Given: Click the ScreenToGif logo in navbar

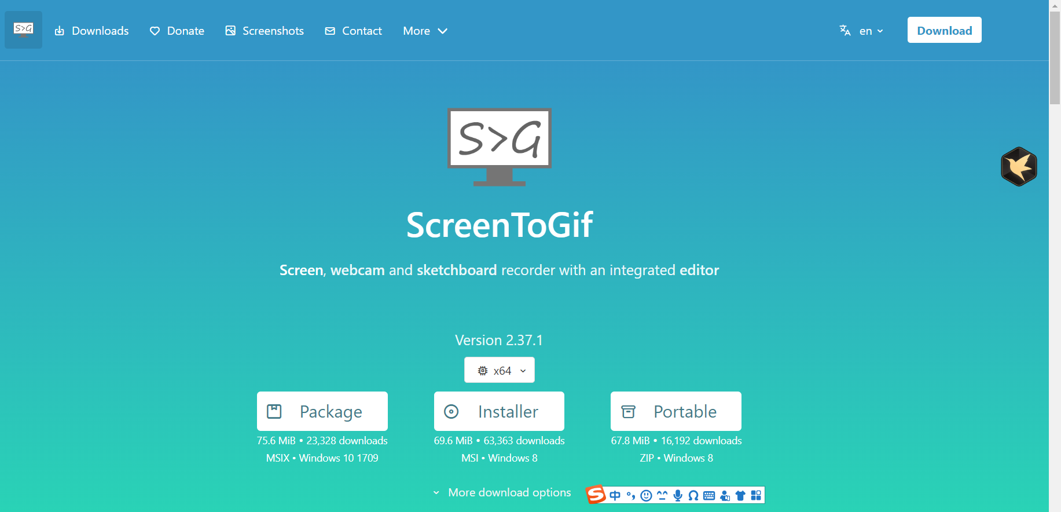Looking at the screenshot, I should coord(23,30).
